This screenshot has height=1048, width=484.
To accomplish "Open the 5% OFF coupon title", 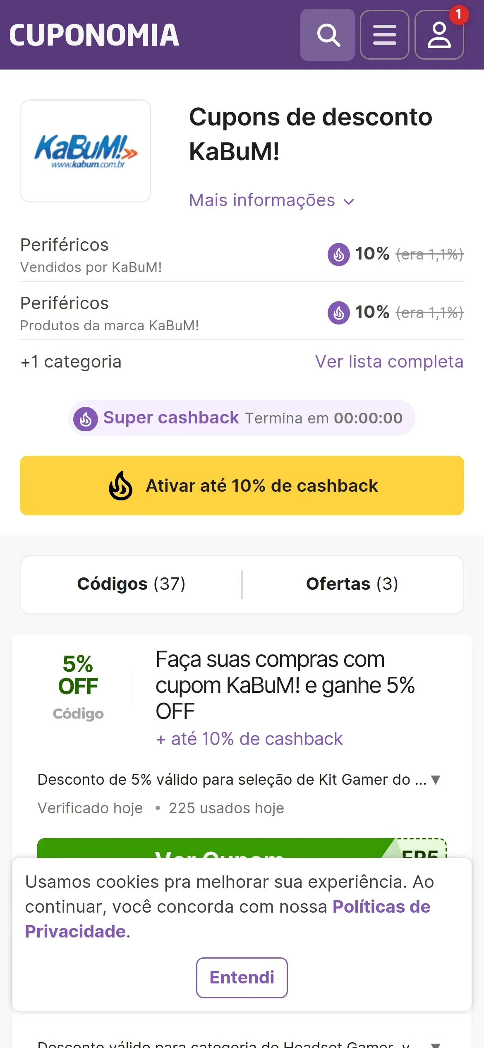I will (x=285, y=685).
